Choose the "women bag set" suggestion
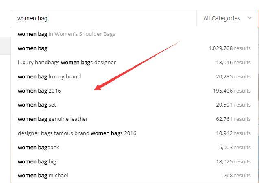Screen dimensions: 259x183 click(x=37, y=105)
